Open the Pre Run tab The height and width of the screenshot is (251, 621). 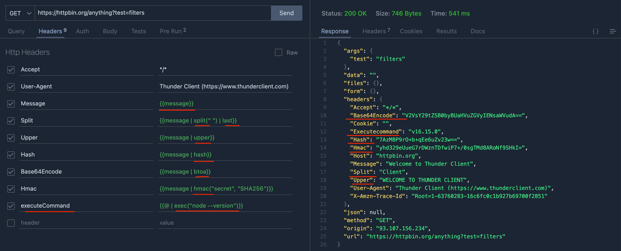tap(173, 31)
